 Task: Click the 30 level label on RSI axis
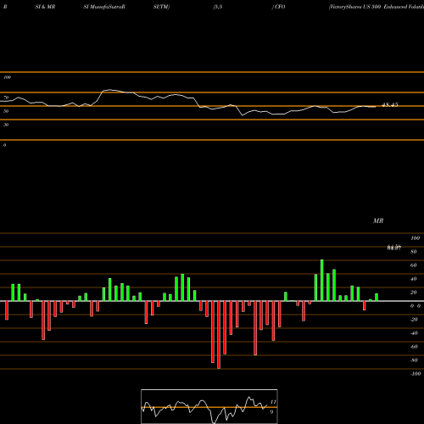click(x=6, y=125)
